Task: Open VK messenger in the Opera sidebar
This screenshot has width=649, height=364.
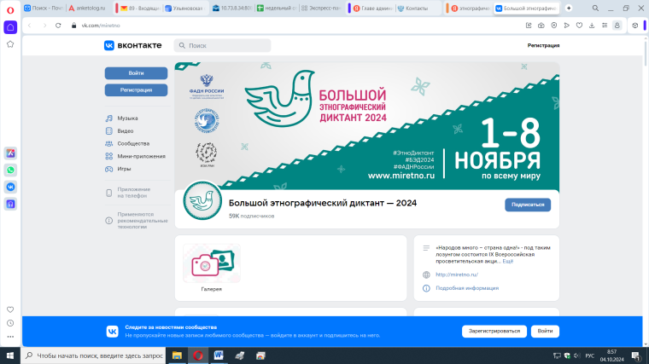Action: coord(10,188)
